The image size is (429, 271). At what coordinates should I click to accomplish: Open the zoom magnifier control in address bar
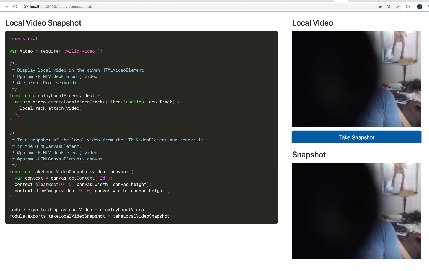(389, 7)
